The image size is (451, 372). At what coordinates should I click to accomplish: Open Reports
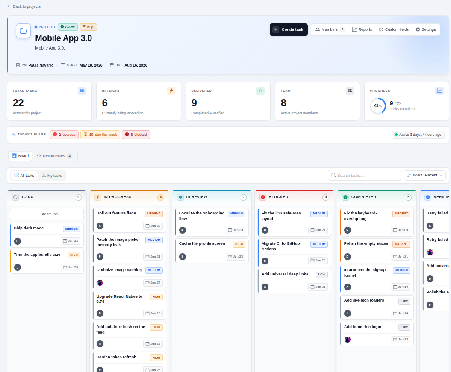pos(362,29)
